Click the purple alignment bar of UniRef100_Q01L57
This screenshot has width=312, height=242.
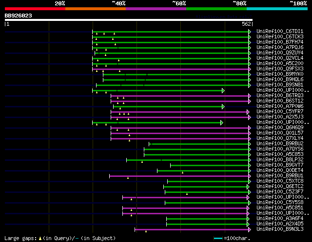180,133
